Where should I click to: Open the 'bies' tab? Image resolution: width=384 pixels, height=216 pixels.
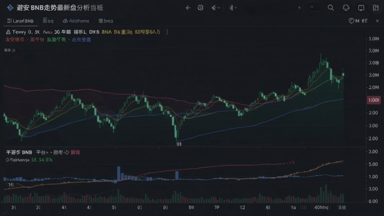click(105, 21)
